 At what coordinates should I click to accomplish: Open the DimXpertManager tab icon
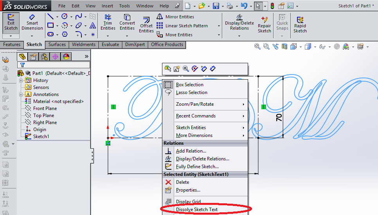click(55, 57)
